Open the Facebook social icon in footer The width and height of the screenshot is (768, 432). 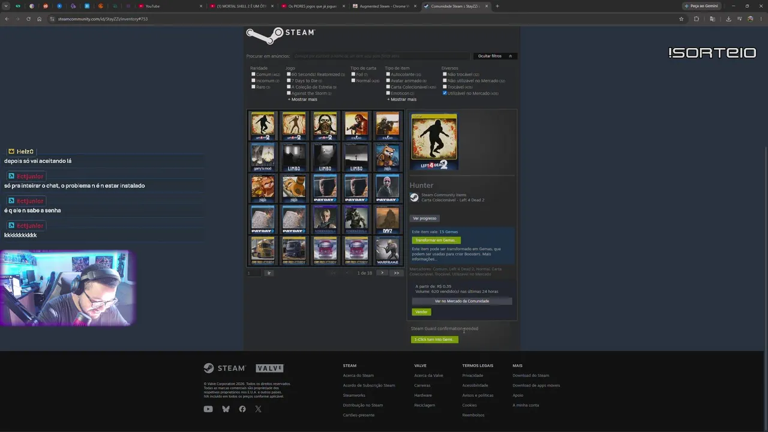[242, 409]
